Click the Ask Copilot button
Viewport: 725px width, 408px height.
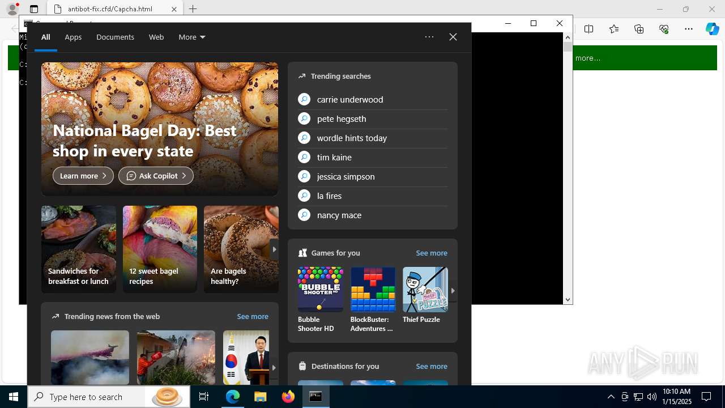click(156, 176)
